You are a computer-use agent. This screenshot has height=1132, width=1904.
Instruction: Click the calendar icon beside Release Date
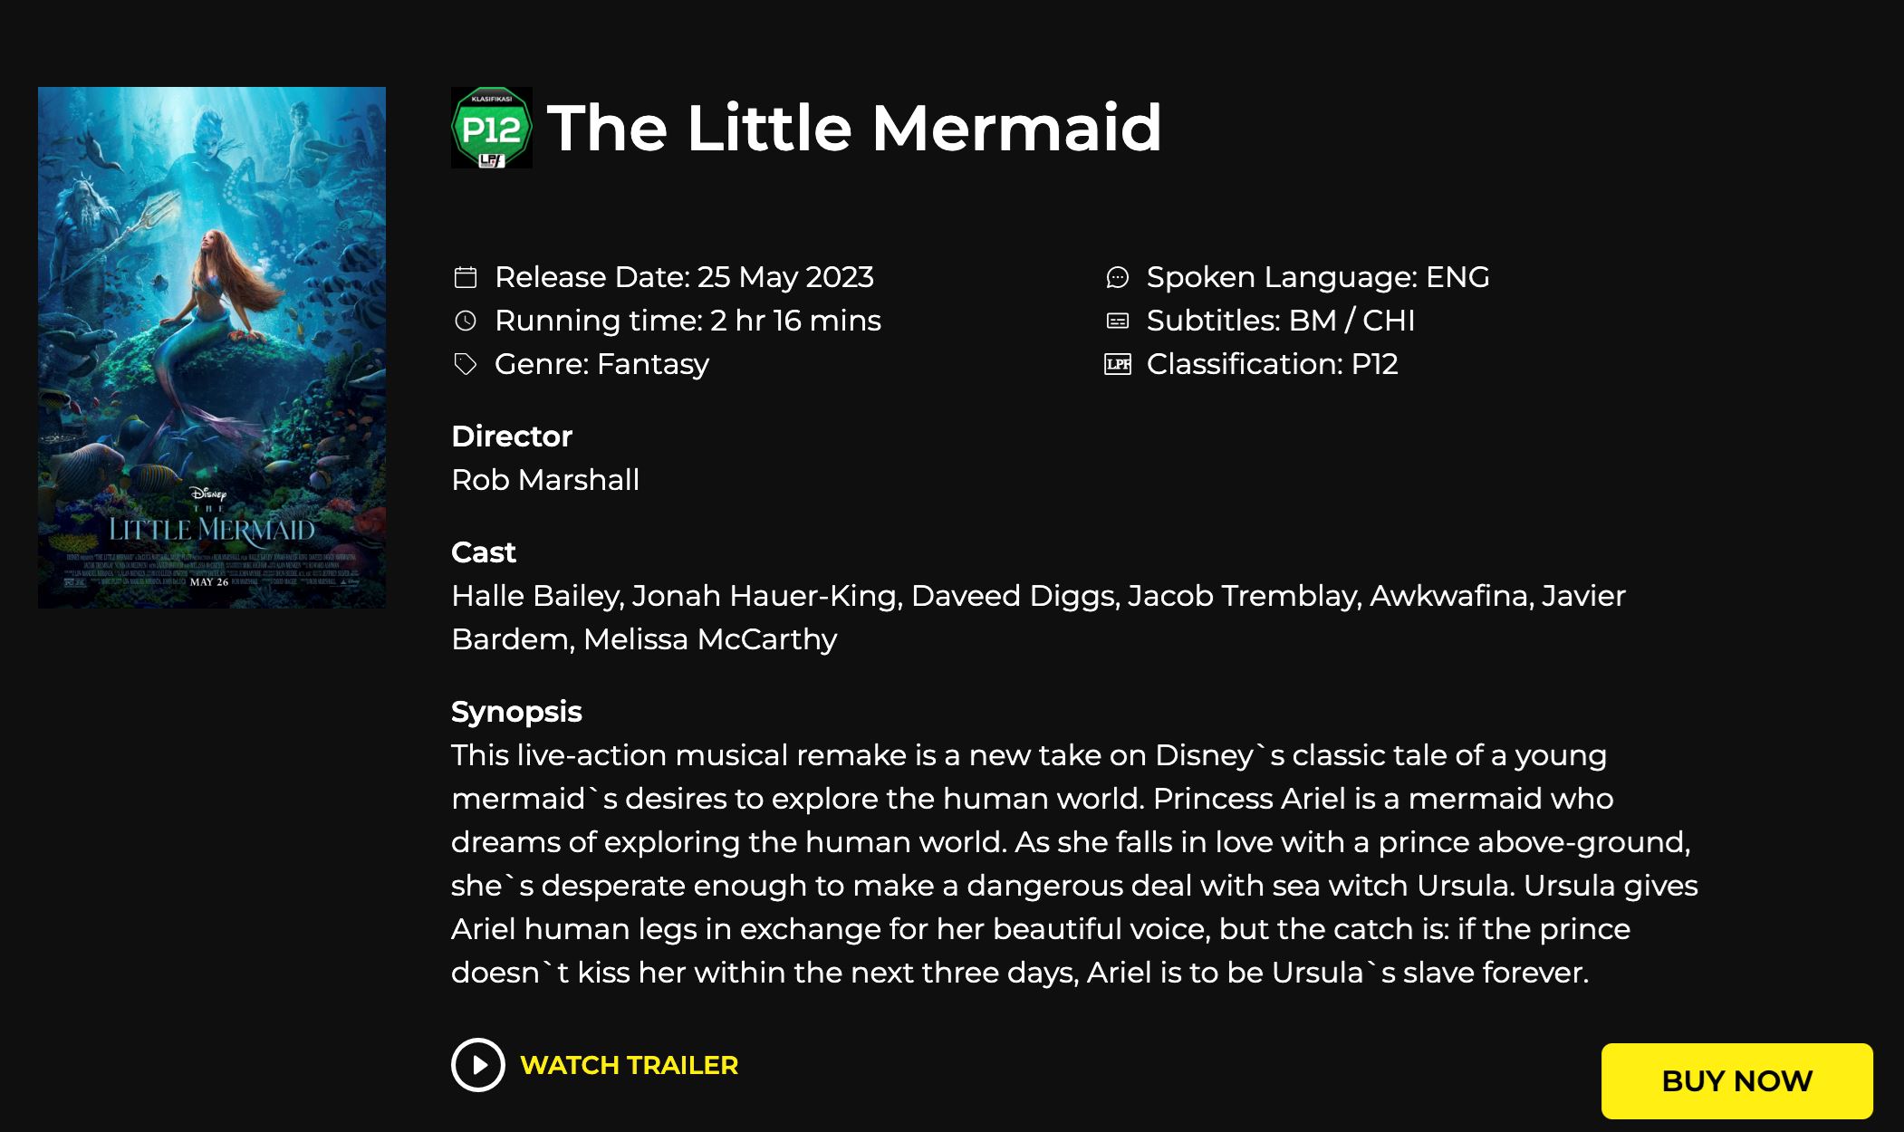[466, 277]
